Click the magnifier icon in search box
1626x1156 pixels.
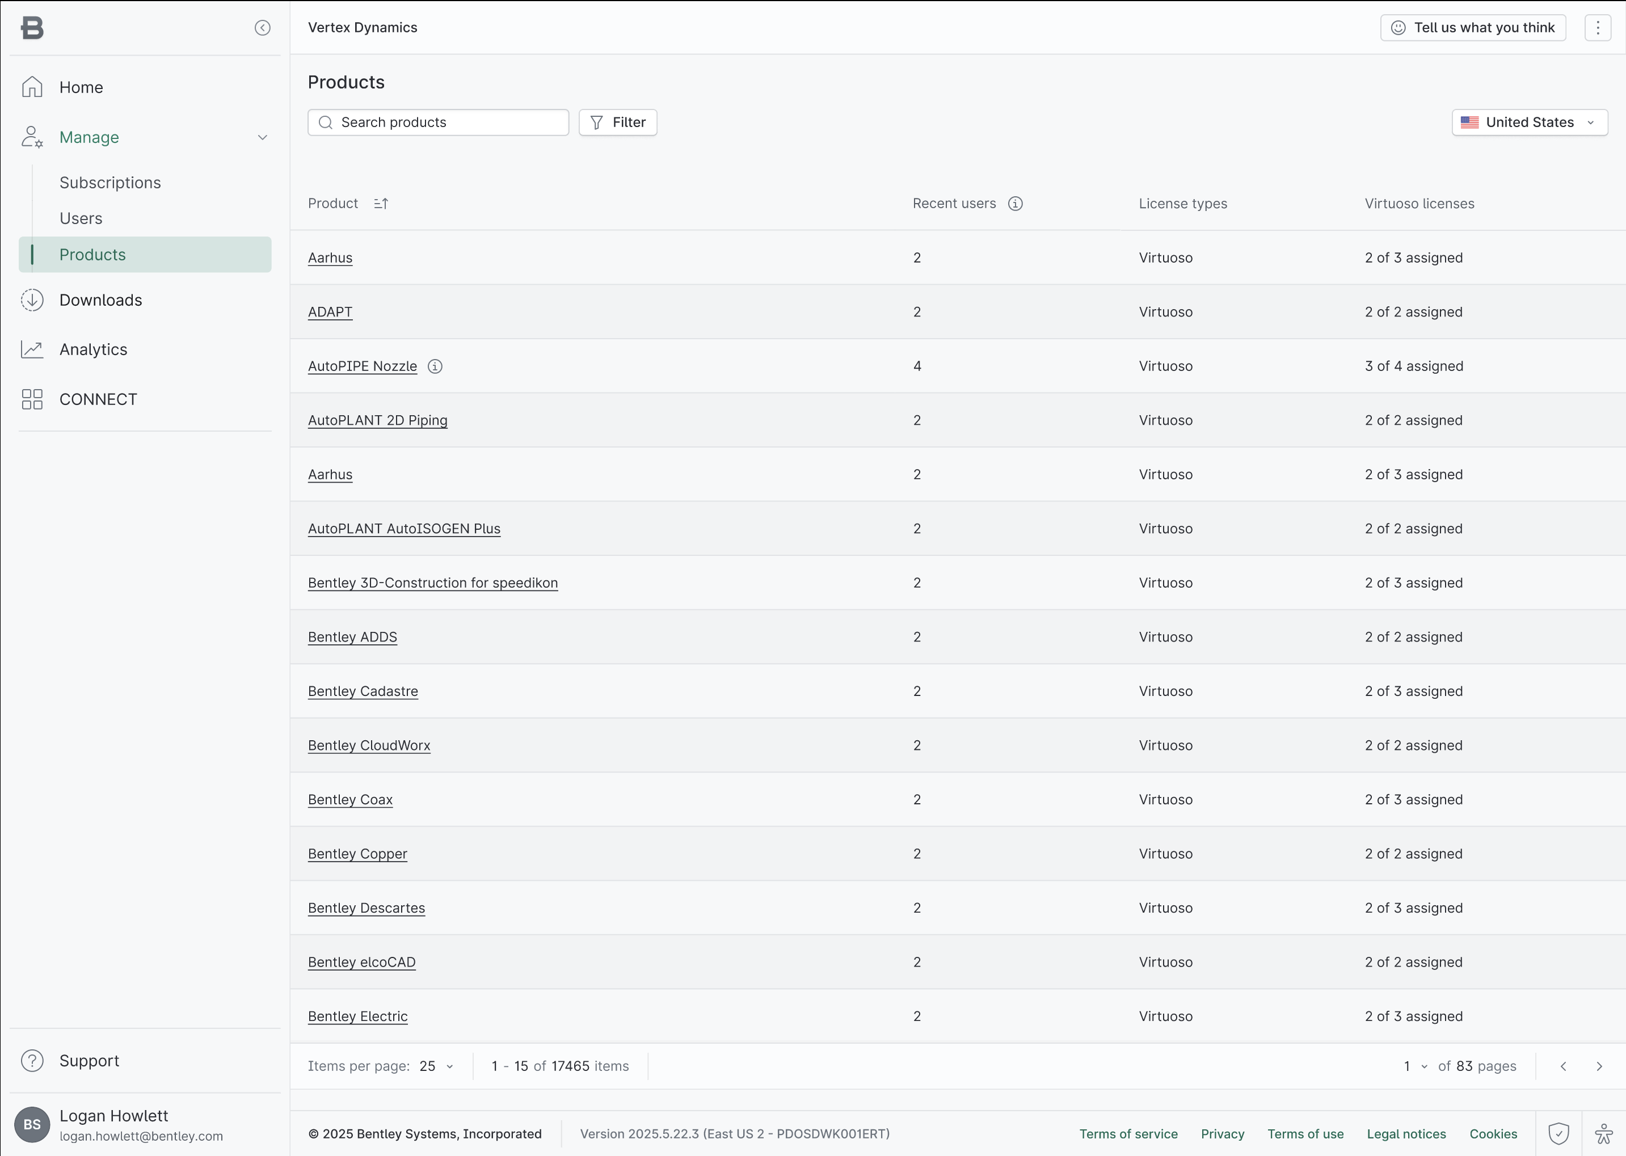coord(325,123)
